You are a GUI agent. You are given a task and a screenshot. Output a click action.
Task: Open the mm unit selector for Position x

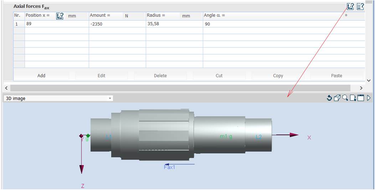(77, 16)
